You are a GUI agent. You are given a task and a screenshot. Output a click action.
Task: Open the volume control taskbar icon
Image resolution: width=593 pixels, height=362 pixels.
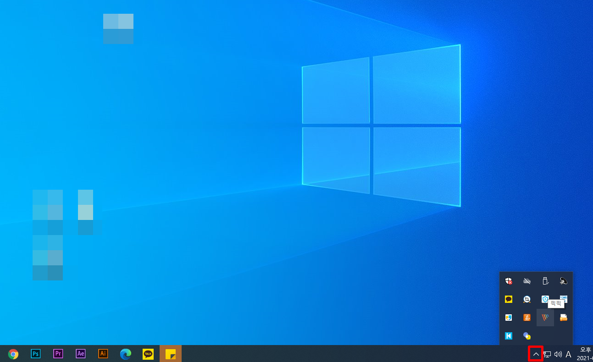tap(558, 354)
